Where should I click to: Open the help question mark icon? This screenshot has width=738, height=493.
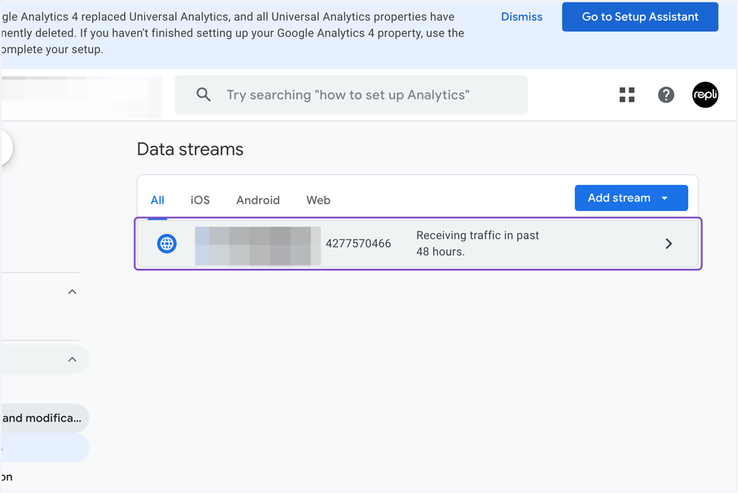(666, 95)
